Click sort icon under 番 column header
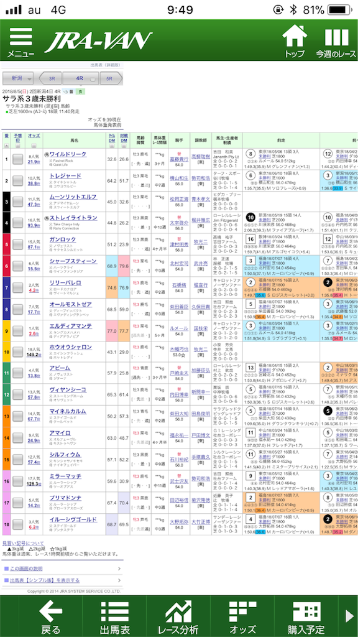This screenshot has width=358, height=637. [6, 146]
